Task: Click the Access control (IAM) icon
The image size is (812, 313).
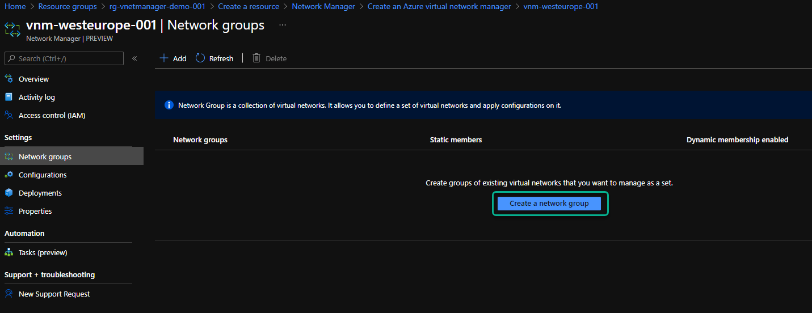Action: click(x=9, y=115)
